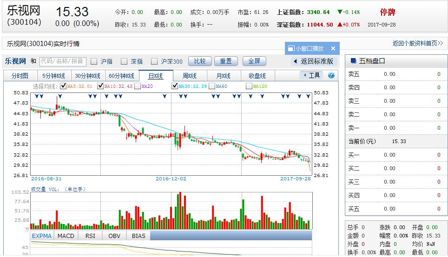Screen dimensions: 448x257
Task: Toggle the MA5 moving average checkbox
Action: 63,86
